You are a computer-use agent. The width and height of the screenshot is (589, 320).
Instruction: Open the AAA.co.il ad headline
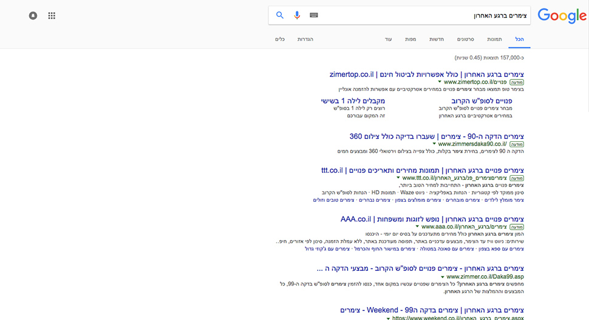click(432, 219)
